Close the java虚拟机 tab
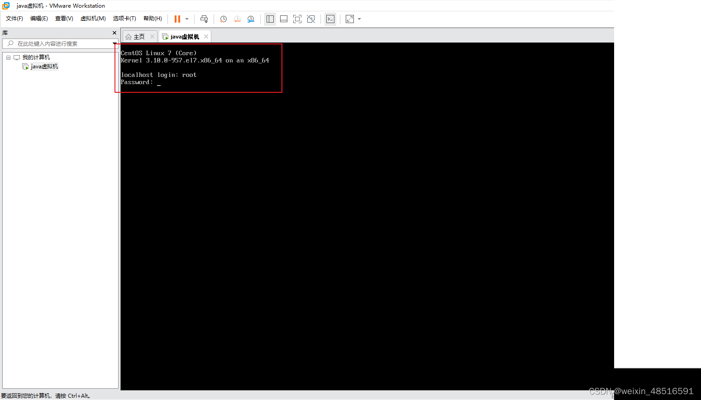 pos(206,37)
